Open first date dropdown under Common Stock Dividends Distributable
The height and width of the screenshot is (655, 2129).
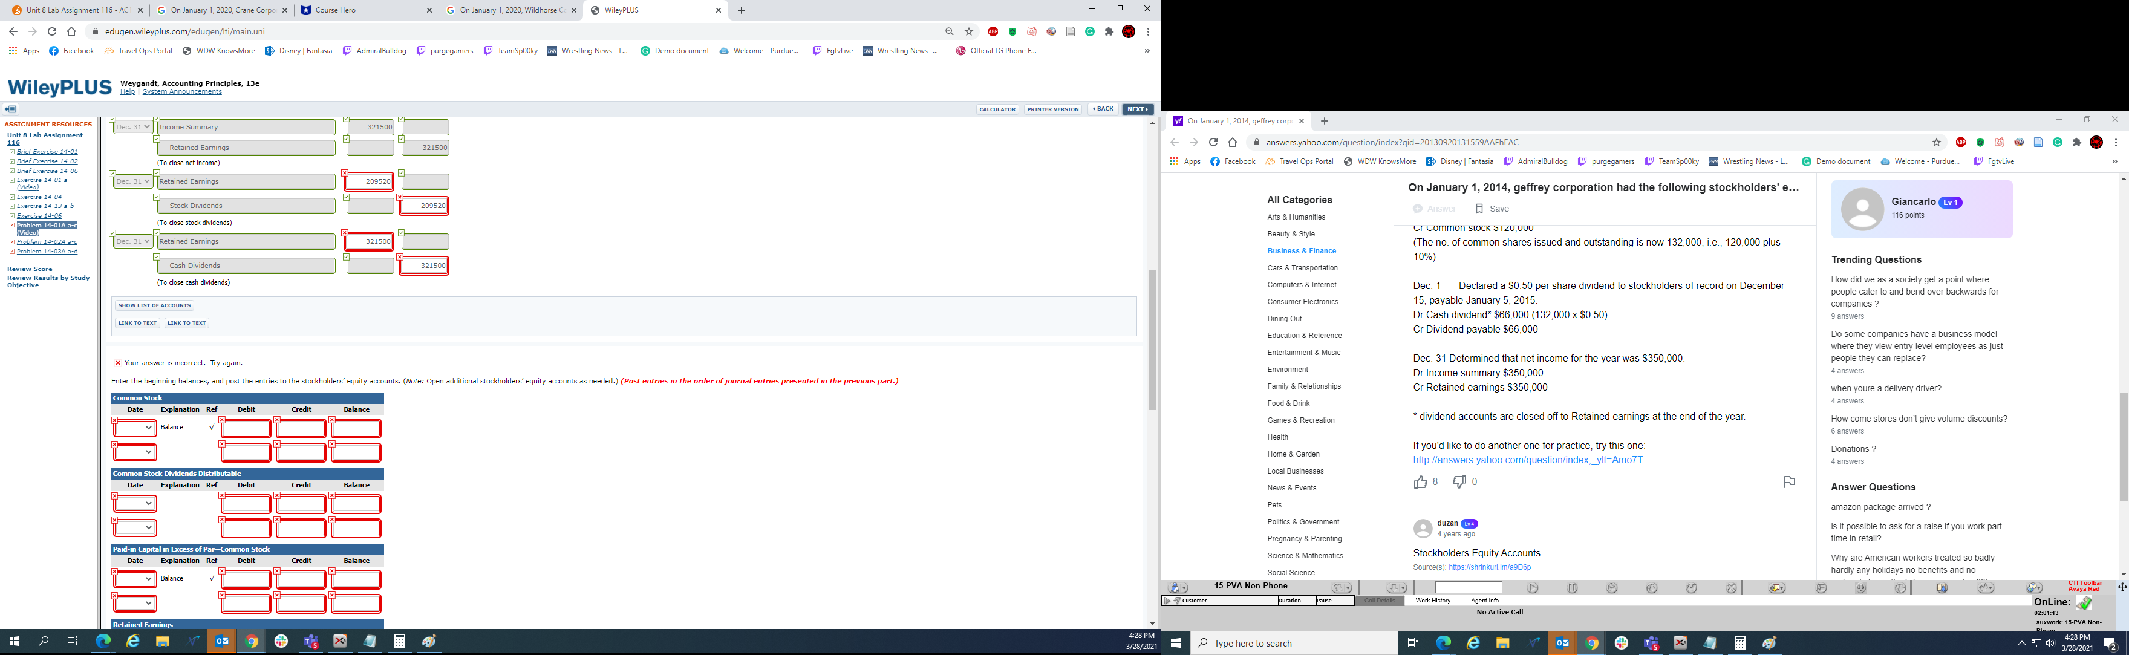coord(135,504)
